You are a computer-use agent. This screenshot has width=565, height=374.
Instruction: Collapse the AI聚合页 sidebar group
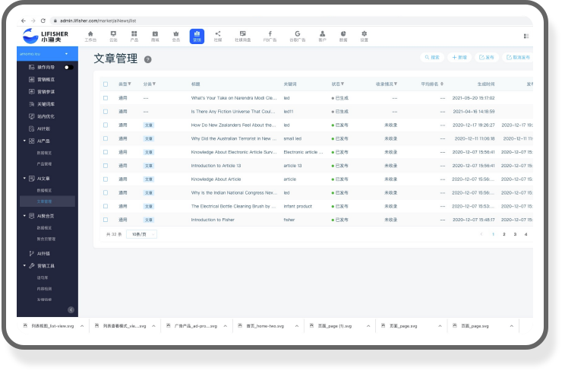[x=24, y=216]
